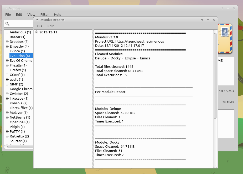Expand the Evolution tree node
Viewport: 243px width, 174px height.
point(7,56)
